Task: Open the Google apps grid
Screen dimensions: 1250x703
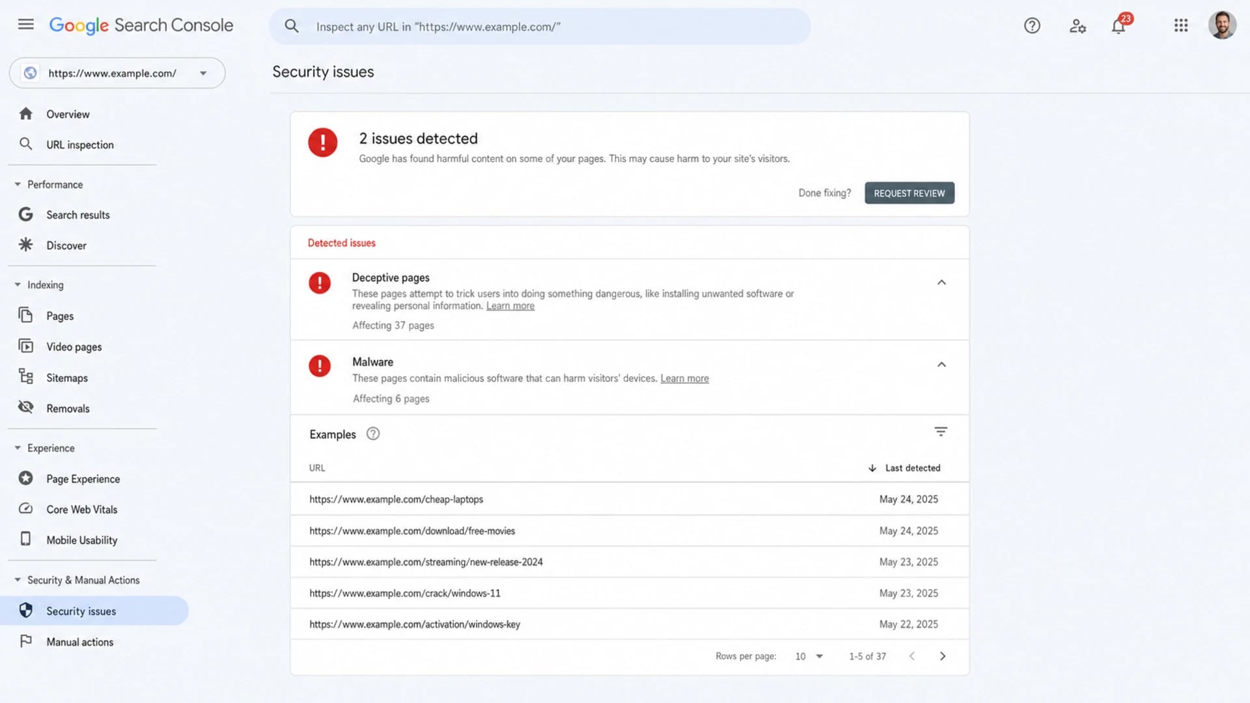Action: (x=1181, y=25)
